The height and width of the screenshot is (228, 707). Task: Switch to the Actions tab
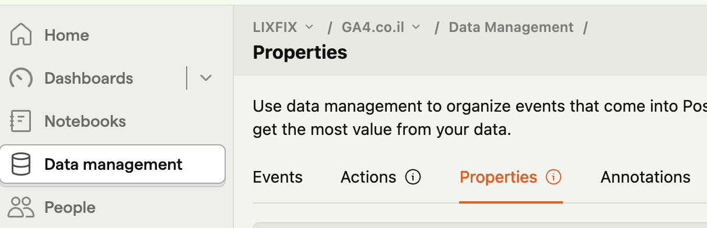point(368,177)
